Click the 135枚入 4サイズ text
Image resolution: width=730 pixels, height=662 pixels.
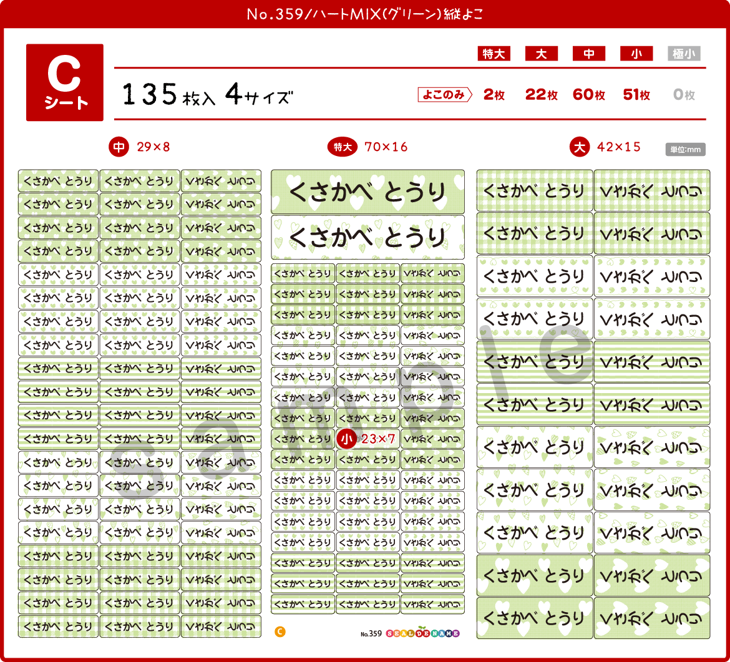coord(208,94)
